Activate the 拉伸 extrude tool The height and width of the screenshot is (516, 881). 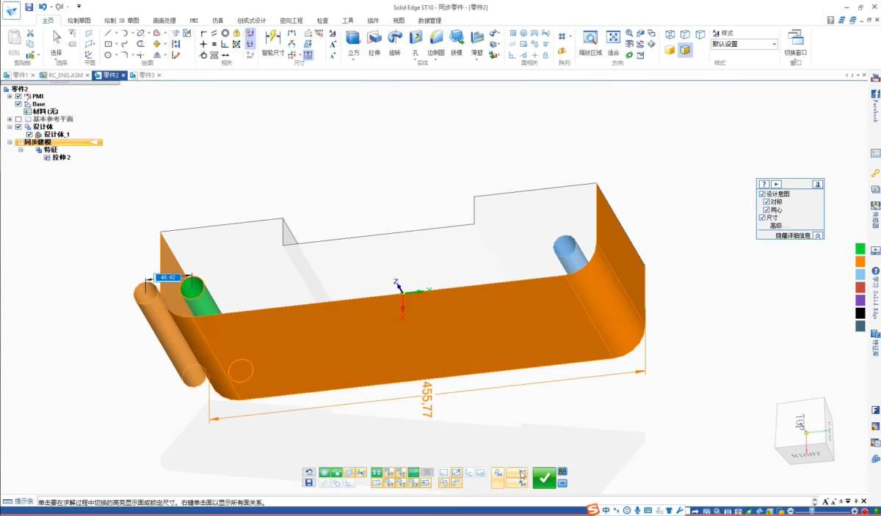point(374,43)
